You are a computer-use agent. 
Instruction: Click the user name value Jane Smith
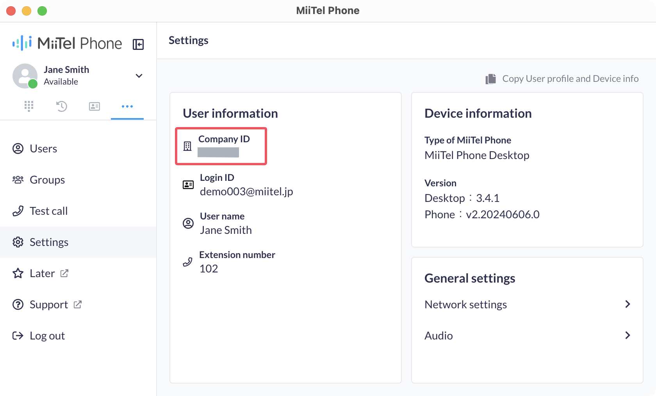coord(226,230)
